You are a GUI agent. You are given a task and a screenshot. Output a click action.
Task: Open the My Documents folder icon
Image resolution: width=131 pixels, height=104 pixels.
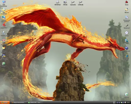click(x=4, y=11)
